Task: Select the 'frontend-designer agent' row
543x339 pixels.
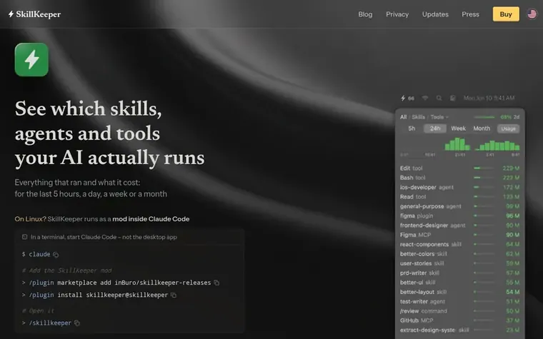Action: 459,226
